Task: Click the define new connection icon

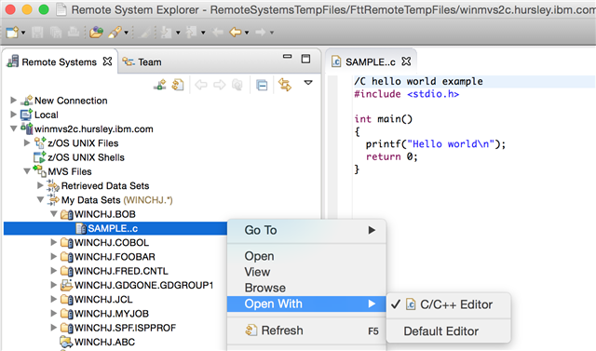Action: (x=160, y=85)
